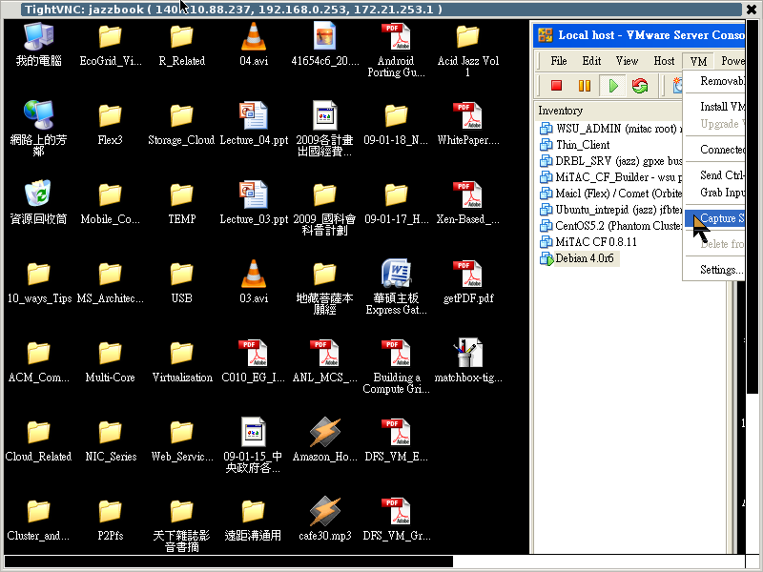Select the WhitePaper PDF file icon
Image resolution: width=763 pixels, height=572 pixels.
click(x=467, y=124)
